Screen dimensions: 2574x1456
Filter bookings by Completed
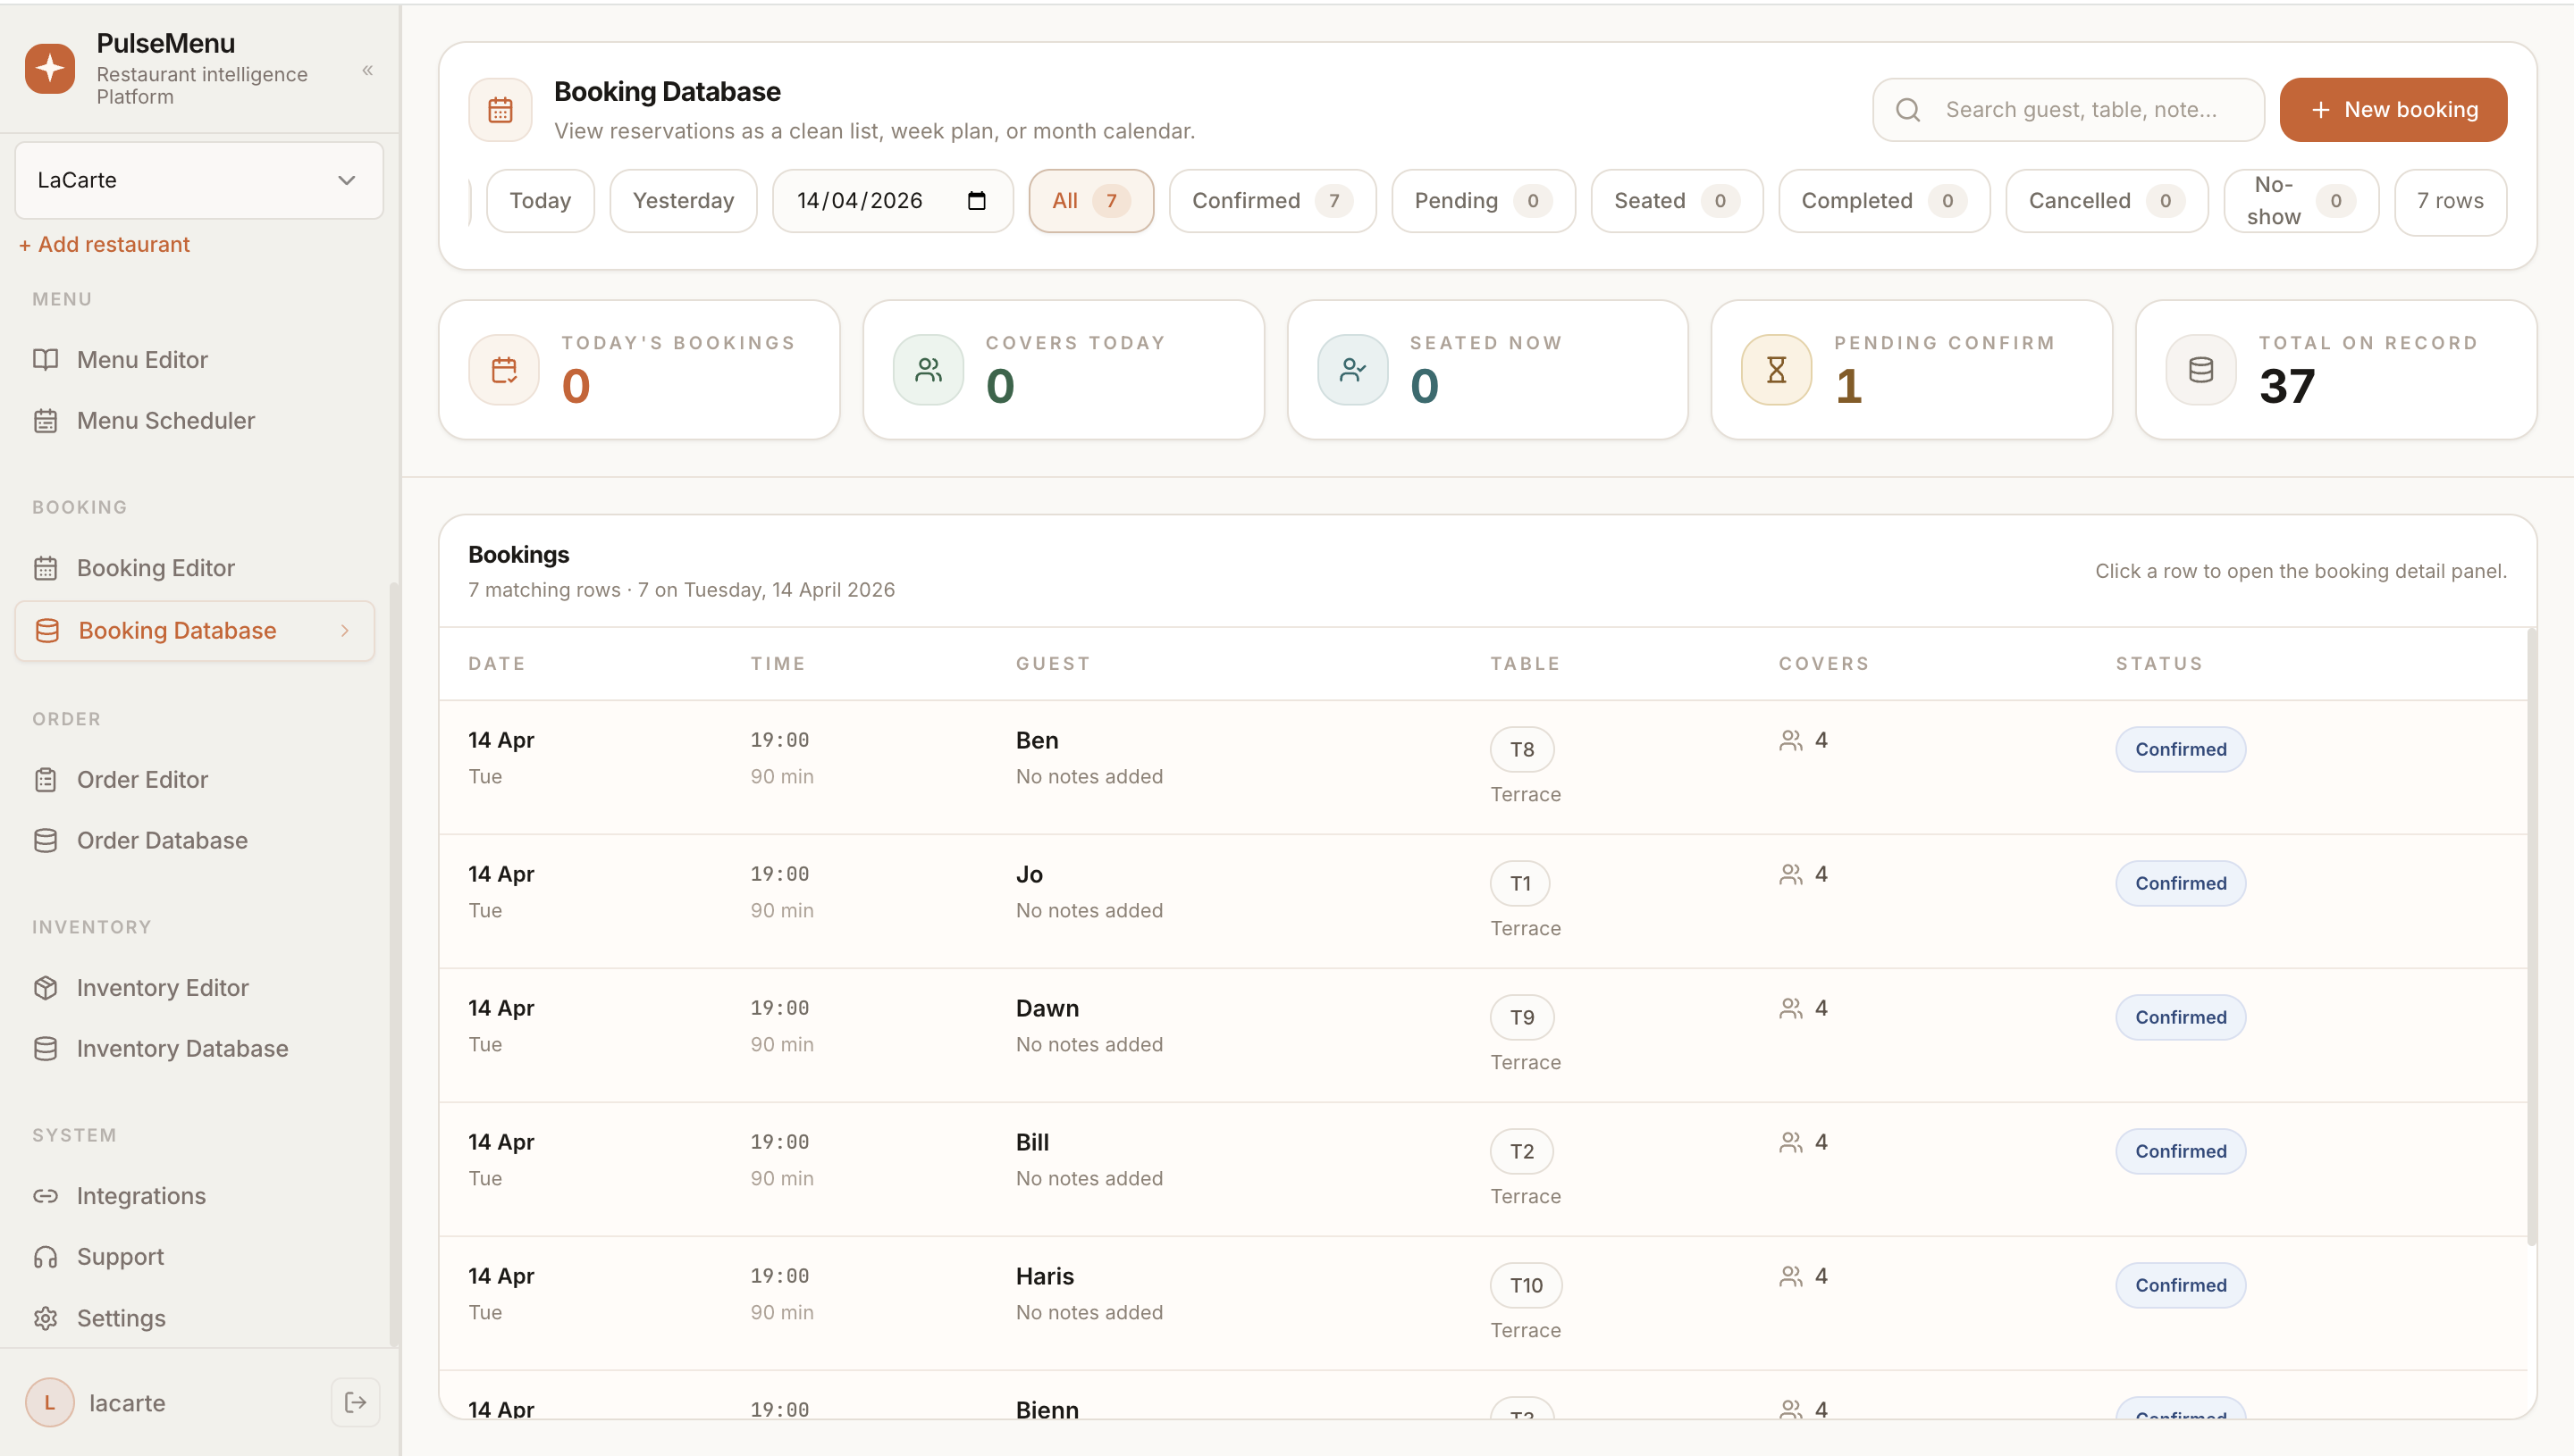coord(1885,201)
